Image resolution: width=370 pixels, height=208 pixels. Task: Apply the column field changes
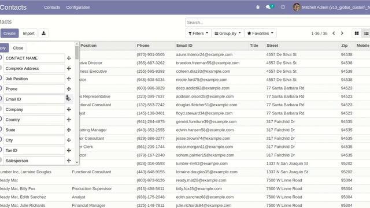(4, 48)
